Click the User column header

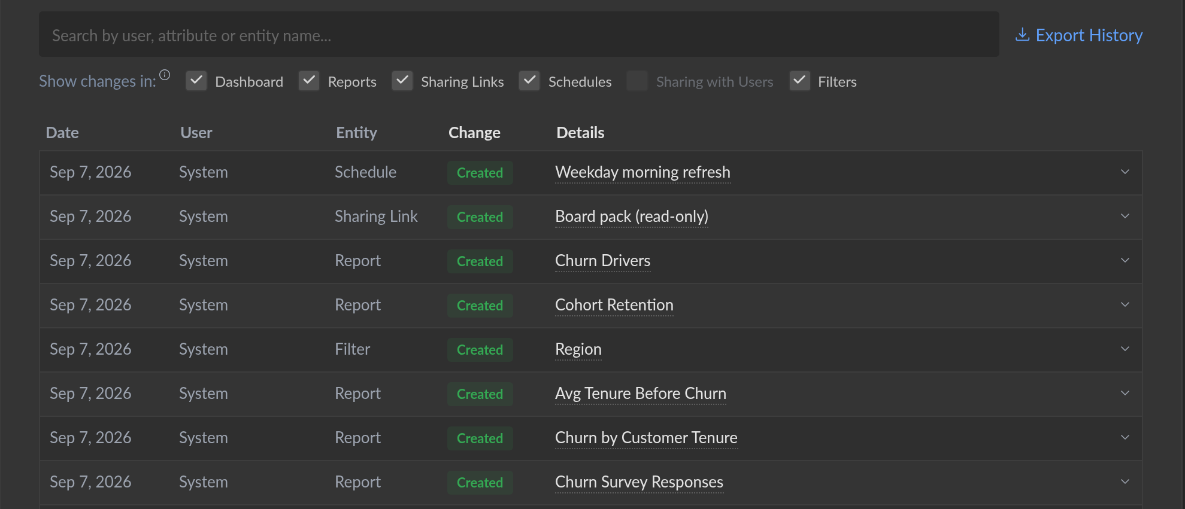click(x=196, y=133)
